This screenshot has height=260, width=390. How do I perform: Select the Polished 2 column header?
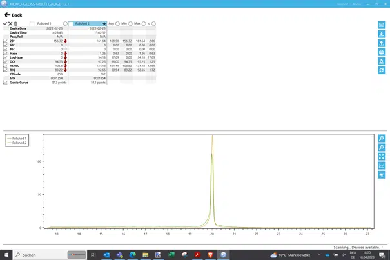(x=85, y=23)
